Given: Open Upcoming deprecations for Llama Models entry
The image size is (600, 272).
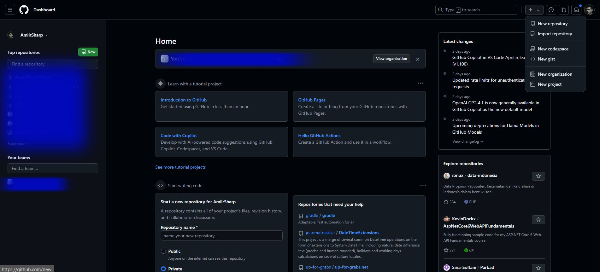Looking at the screenshot, I should tap(495, 129).
